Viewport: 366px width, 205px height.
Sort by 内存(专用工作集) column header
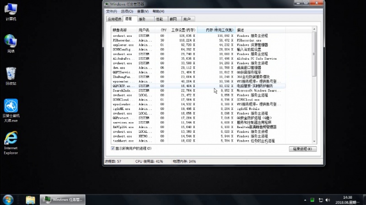tap(216, 30)
